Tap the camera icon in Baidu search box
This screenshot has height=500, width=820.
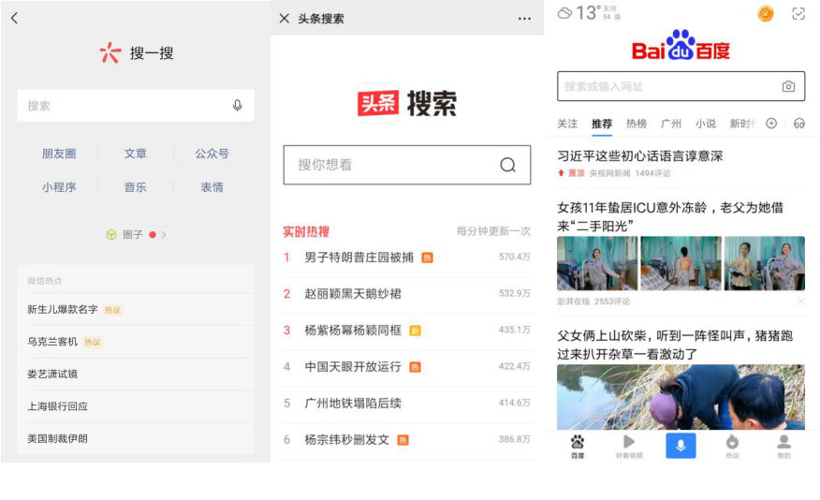click(788, 86)
